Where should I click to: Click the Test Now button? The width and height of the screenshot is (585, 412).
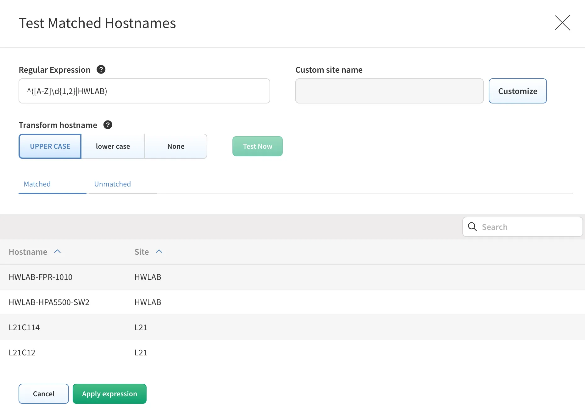pos(257,146)
